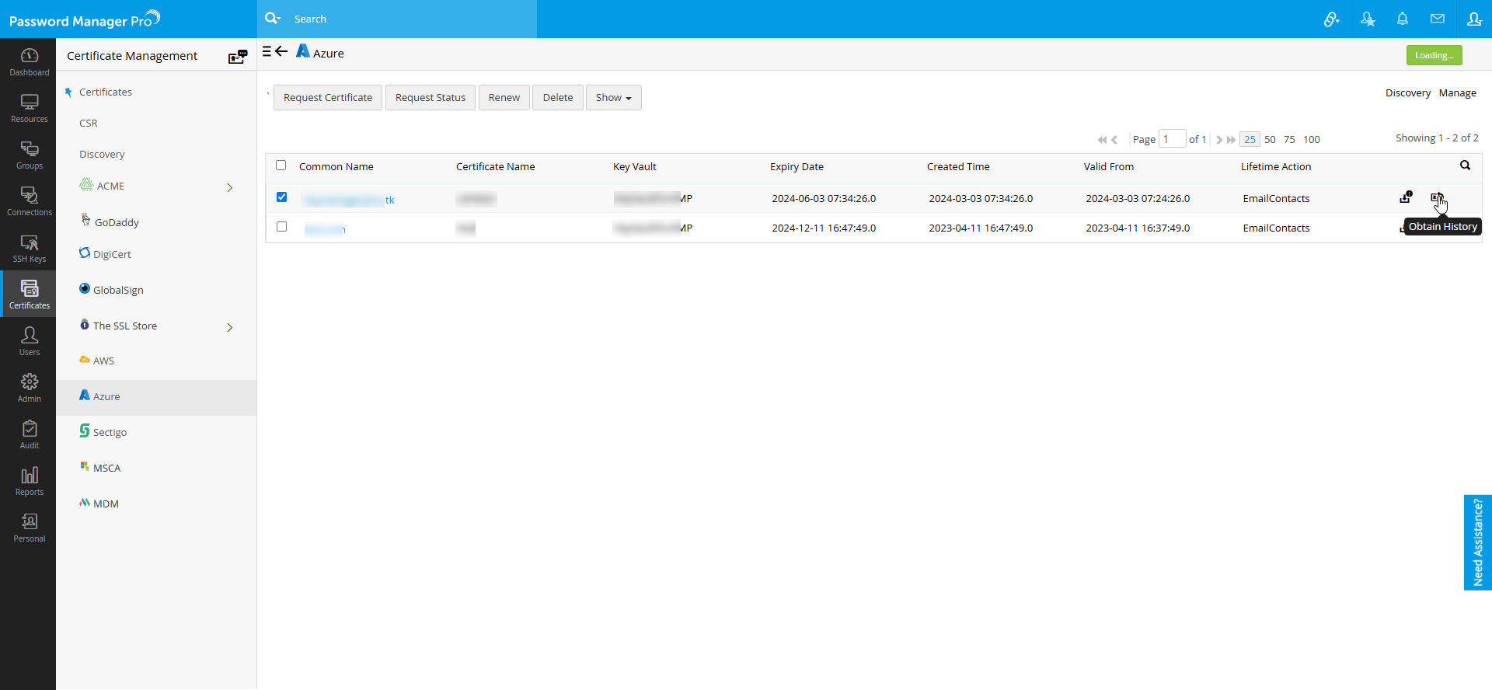Image resolution: width=1492 pixels, height=690 pixels.
Task: Check the second certificate row checkbox
Action: pyautogui.click(x=281, y=227)
